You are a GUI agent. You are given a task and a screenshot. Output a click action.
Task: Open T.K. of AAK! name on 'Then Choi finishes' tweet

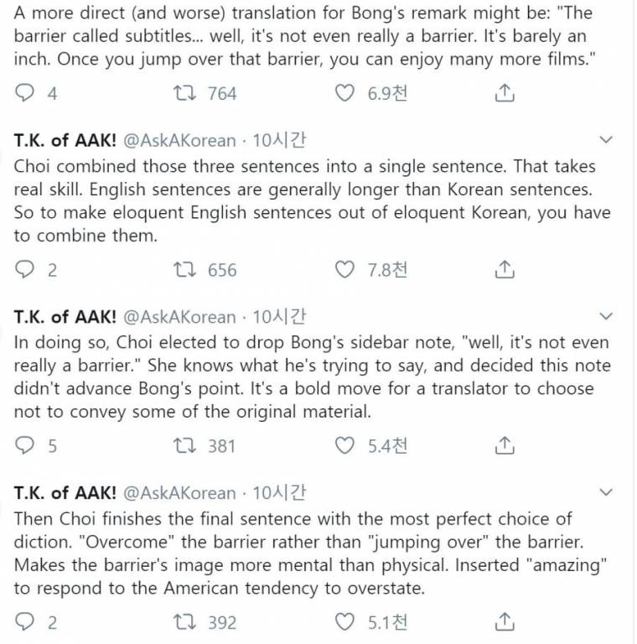[x=65, y=492]
